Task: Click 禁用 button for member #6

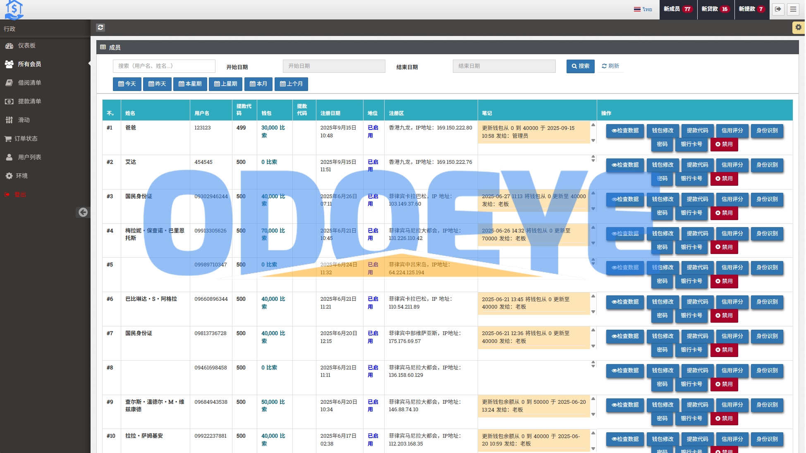Action: point(724,316)
